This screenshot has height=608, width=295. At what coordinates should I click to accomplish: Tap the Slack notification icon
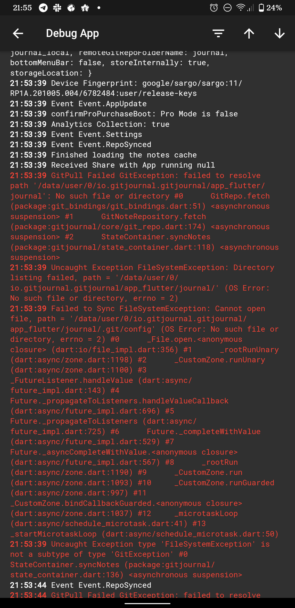click(x=56, y=8)
